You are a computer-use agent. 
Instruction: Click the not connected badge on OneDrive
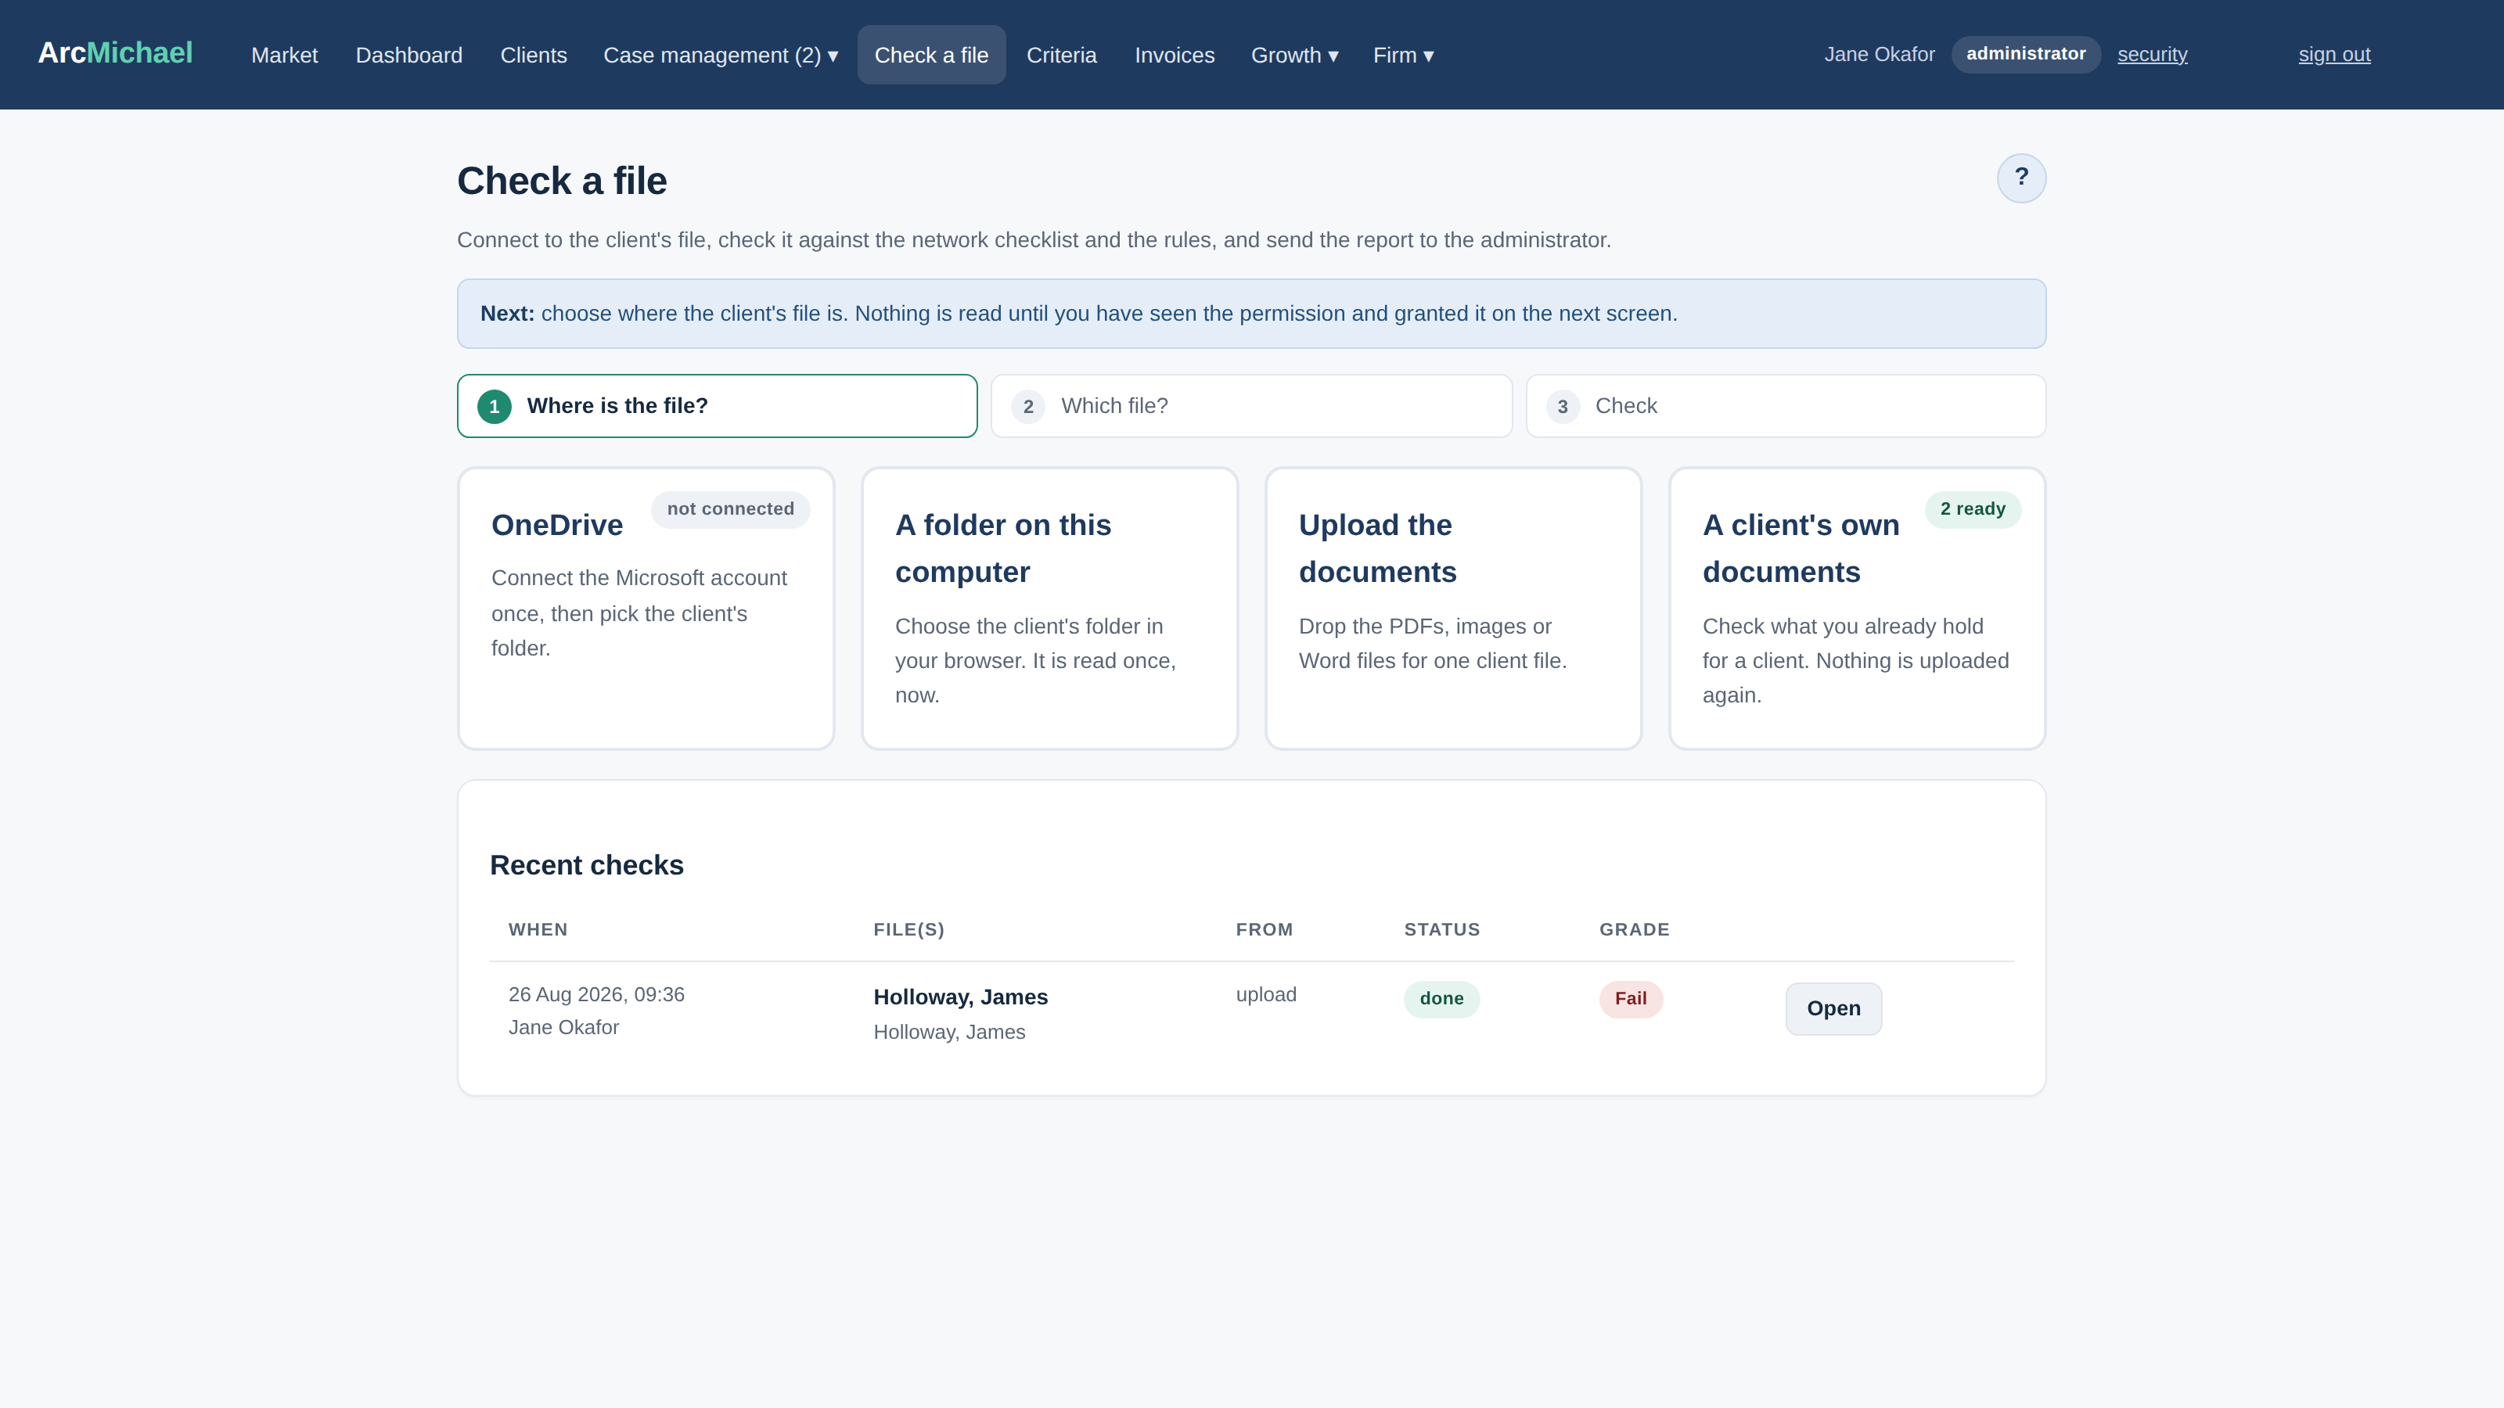pos(730,509)
